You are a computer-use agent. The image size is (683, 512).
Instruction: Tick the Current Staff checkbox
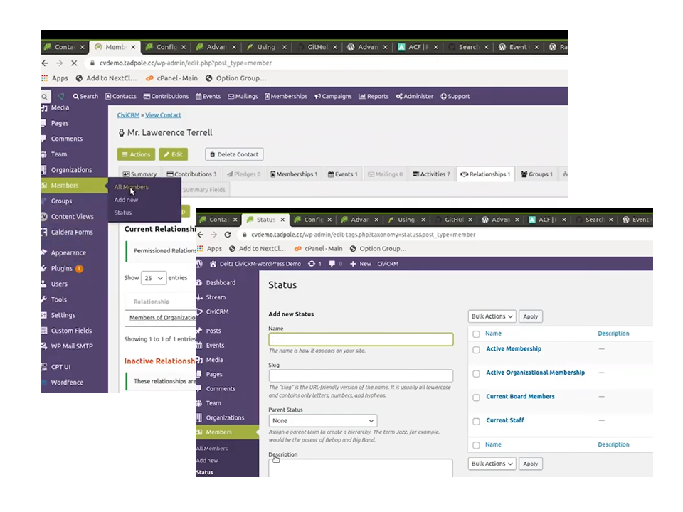click(x=476, y=422)
